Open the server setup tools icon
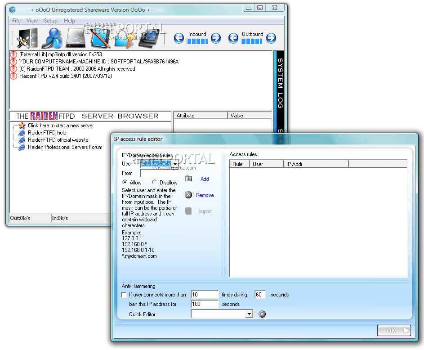The height and width of the screenshot is (350, 424). pyautogui.click(x=27, y=38)
